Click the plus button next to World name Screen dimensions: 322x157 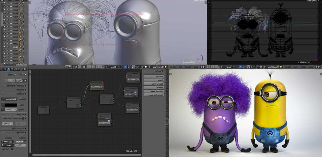pos(10,81)
